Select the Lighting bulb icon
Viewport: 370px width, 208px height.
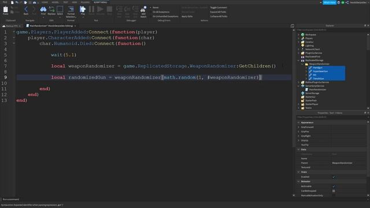point(302,46)
